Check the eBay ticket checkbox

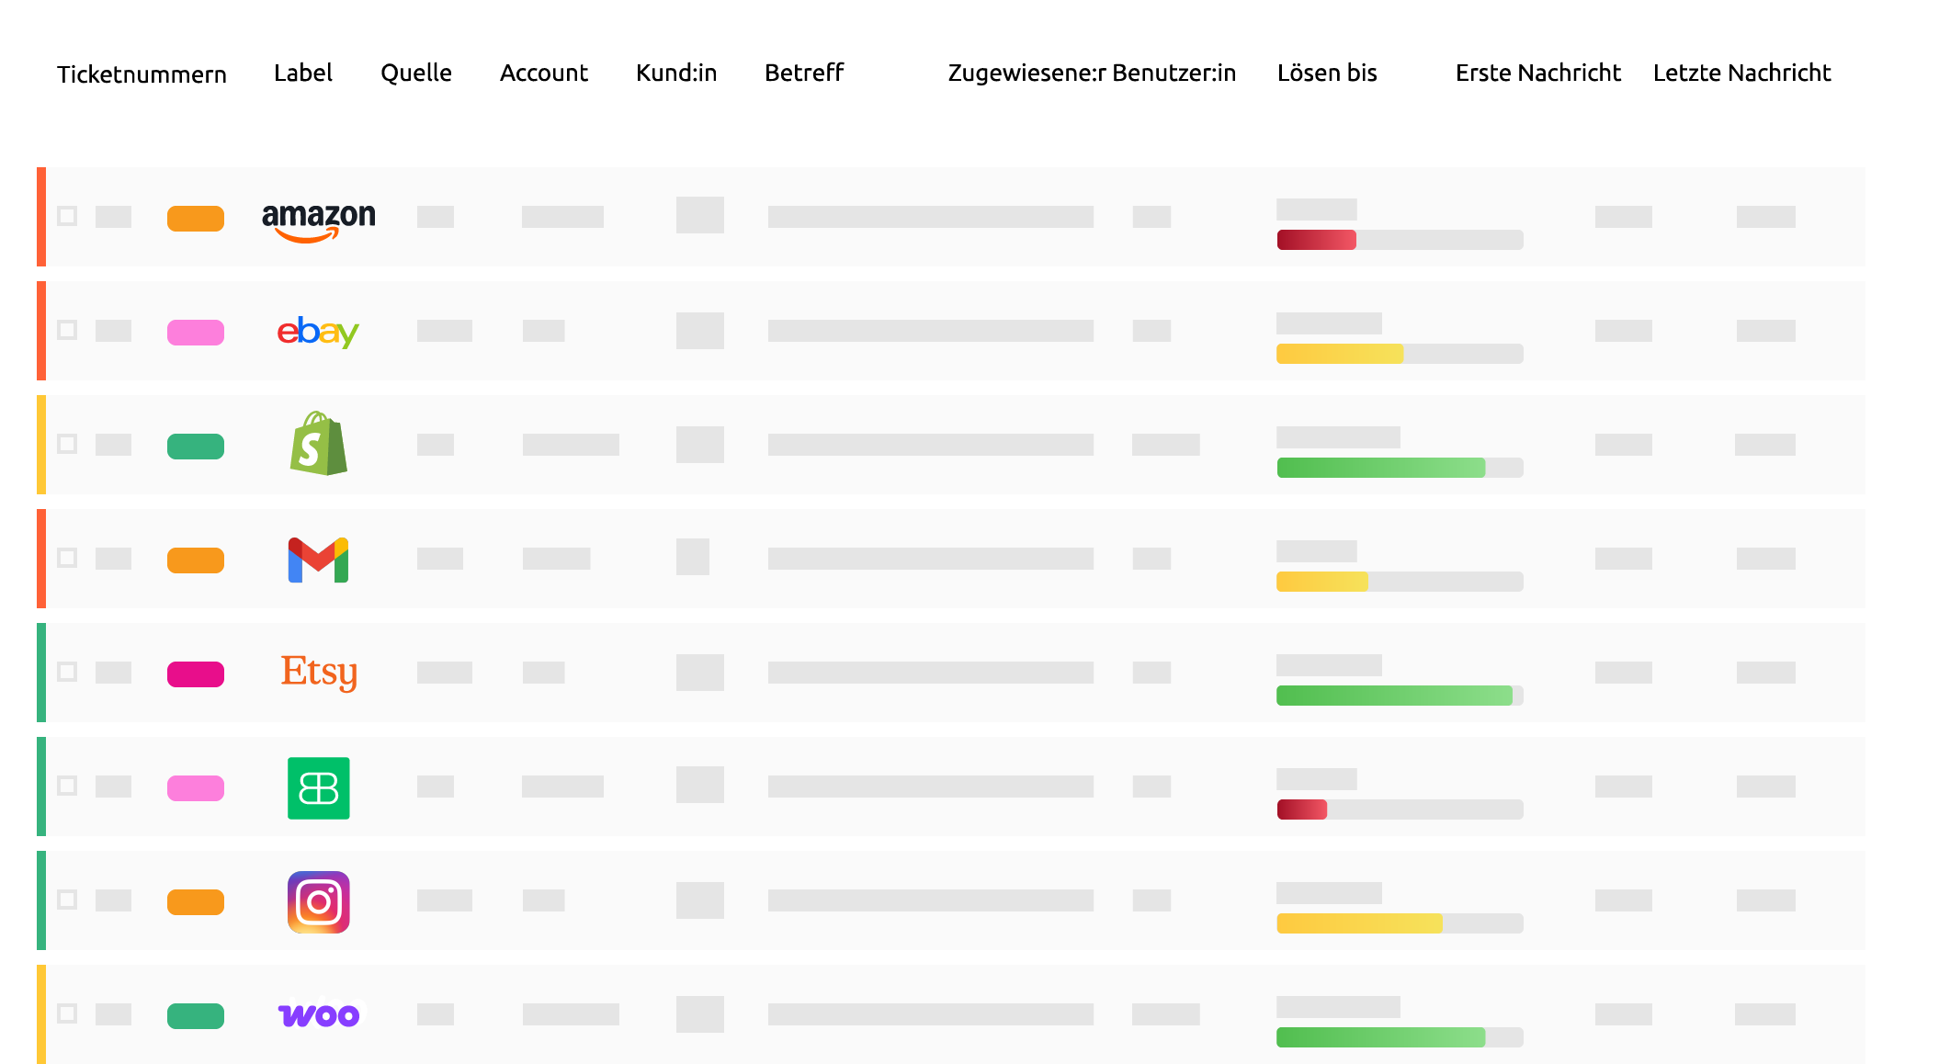(x=67, y=330)
